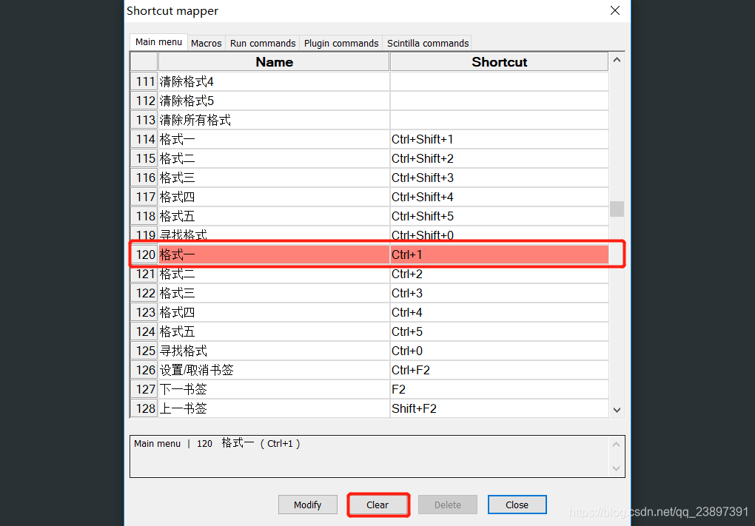Open the Scintilla commands tab
The width and height of the screenshot is (755, 526).
428,44
